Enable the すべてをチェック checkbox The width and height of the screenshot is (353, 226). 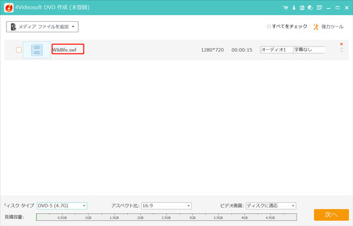pos(269,26)
